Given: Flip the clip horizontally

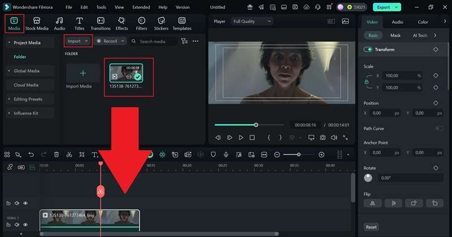Looking at the screenshot, I should [x=372, y=203].
